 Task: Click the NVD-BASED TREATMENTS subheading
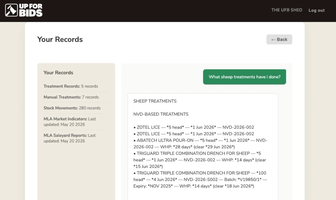(x=161, y=114)
